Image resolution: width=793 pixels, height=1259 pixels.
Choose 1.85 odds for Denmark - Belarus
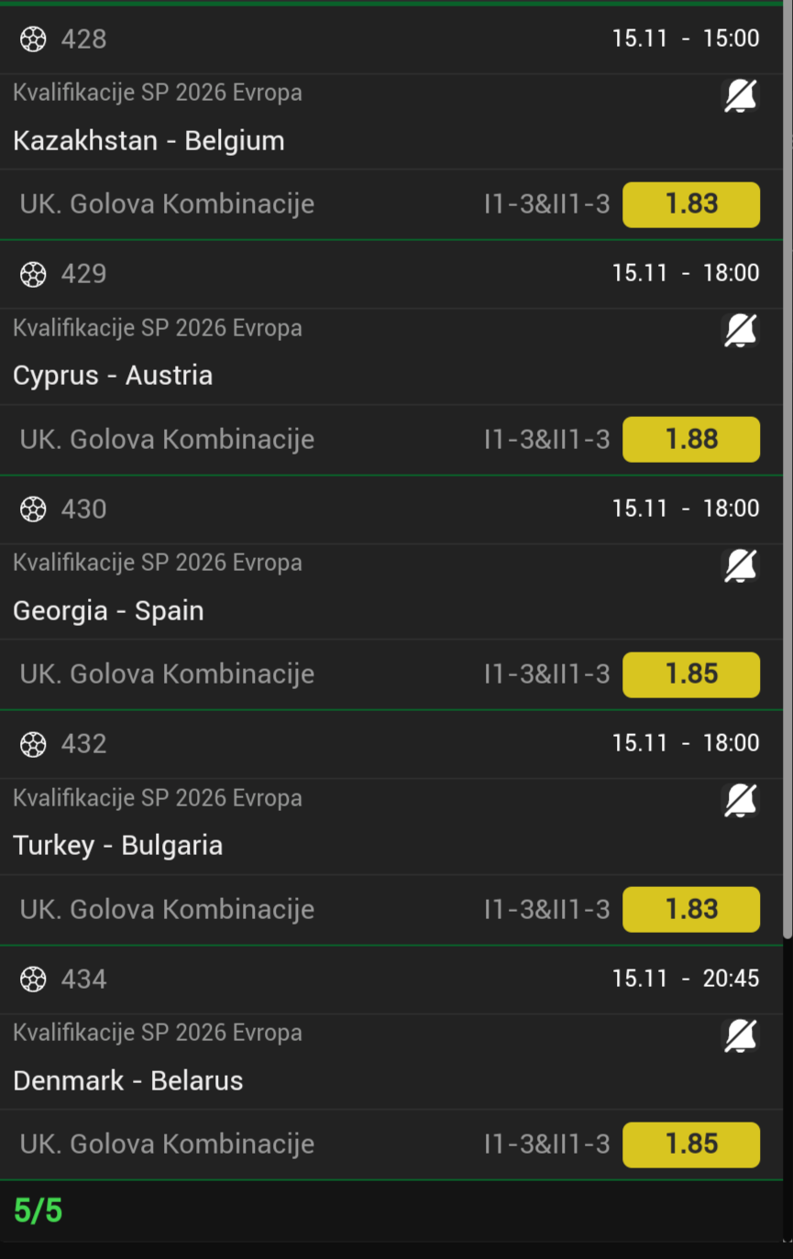(691, 1144)
